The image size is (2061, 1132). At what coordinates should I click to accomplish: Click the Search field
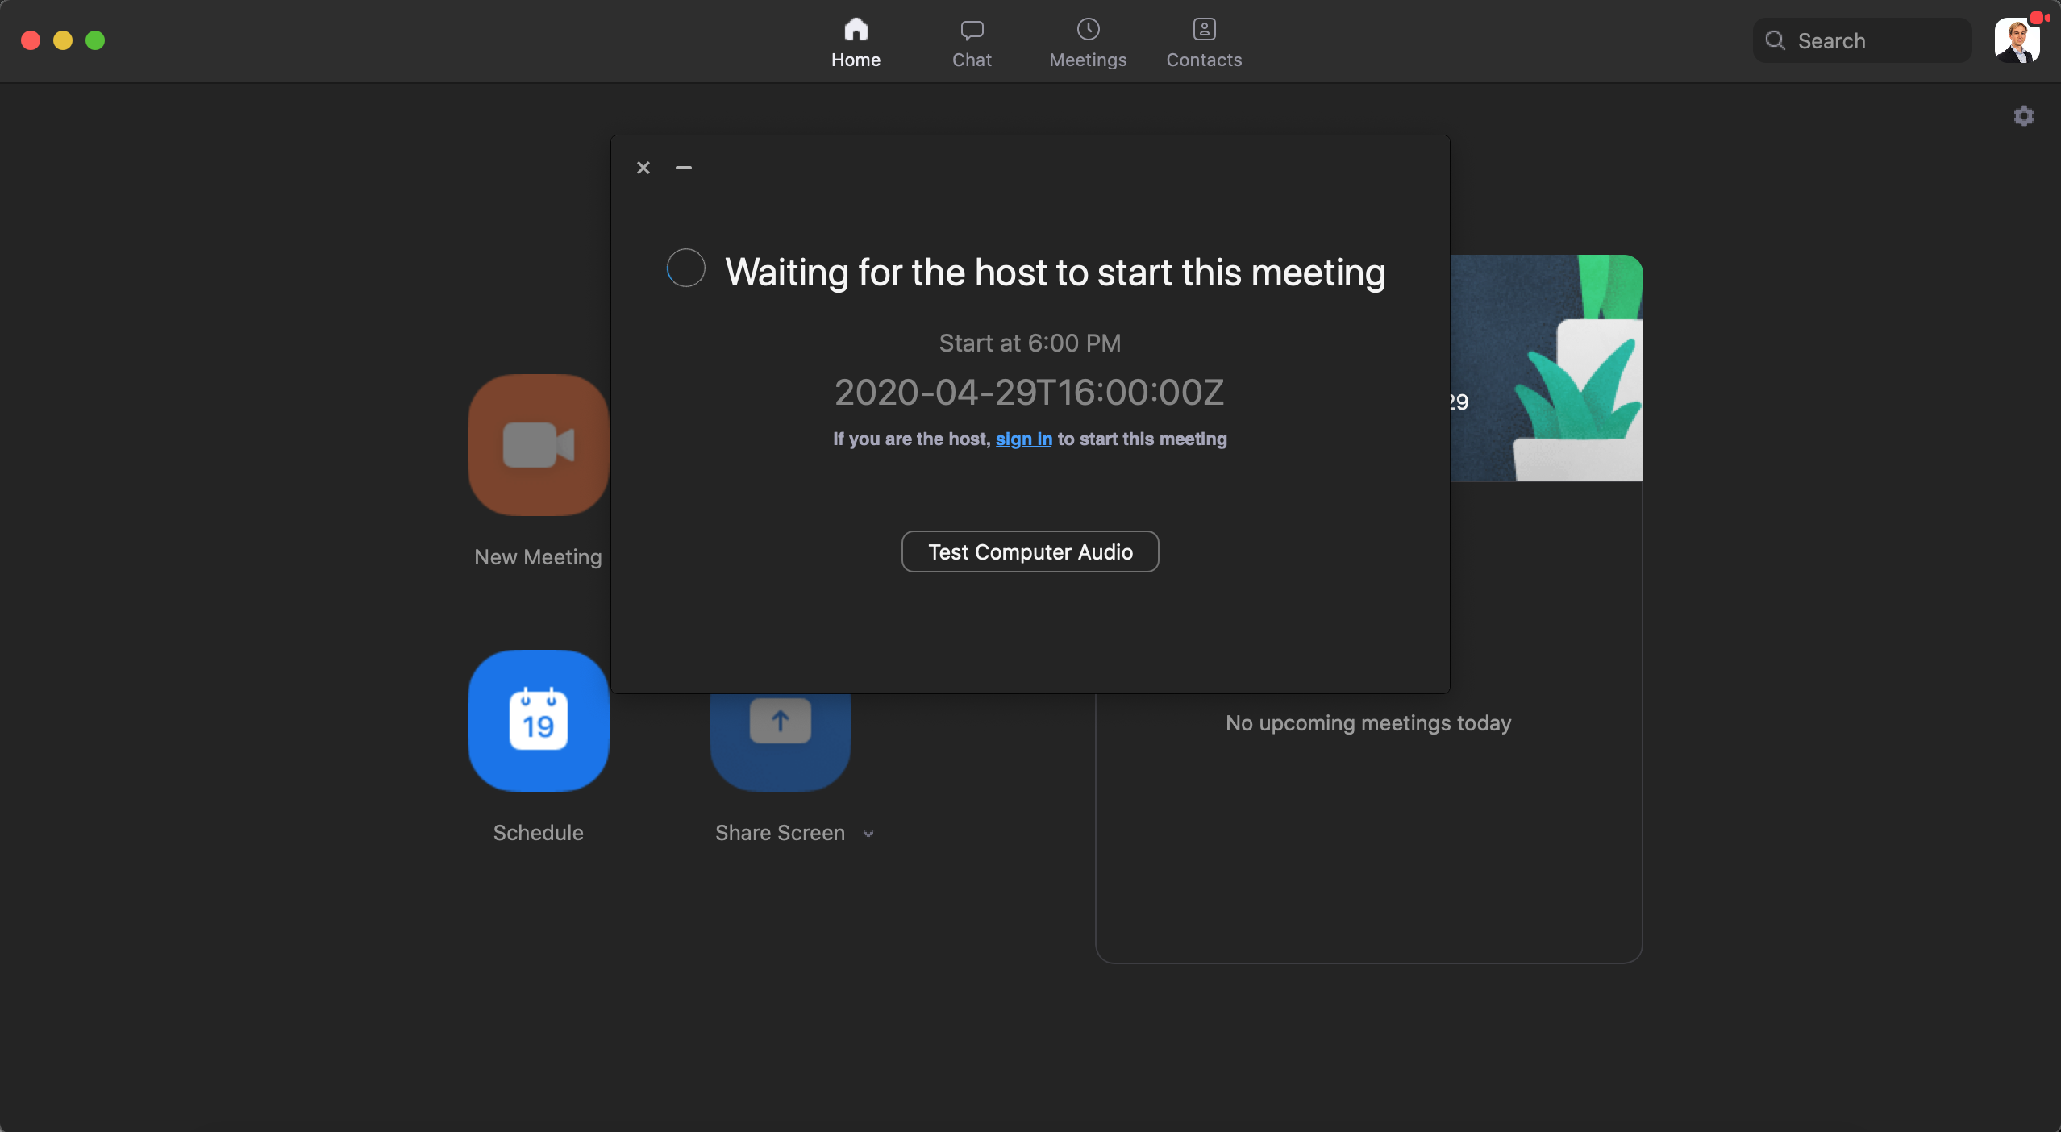[1862, 40]
